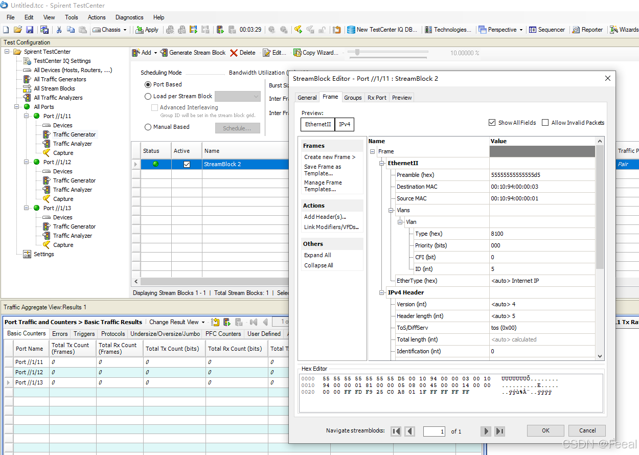The width and height of the screenshot is (639, 455).
Task: Open the Actions menu
Action: click(97, 17)
